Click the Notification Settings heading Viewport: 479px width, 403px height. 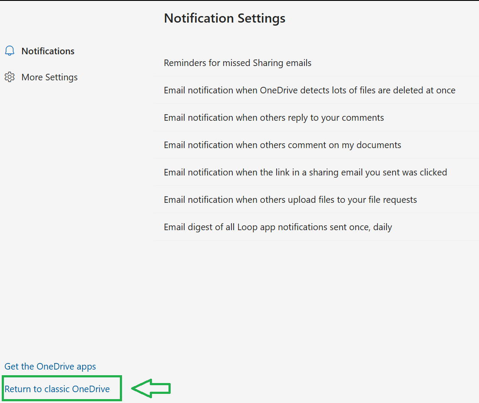coord(225,18)
